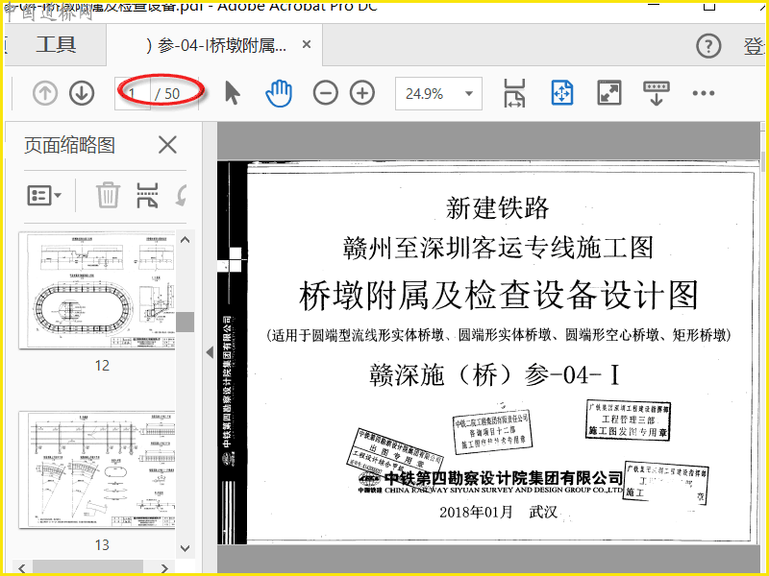Viewport: 769px width, 576px height.
Task: Close the 参-04-I桥墩附属 document tab
Action: pyautogui.click(x=307, y=44)
